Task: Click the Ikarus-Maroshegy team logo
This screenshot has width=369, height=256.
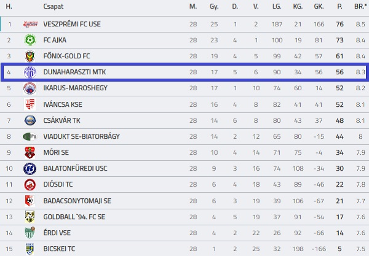Action: tap(30, 88)
